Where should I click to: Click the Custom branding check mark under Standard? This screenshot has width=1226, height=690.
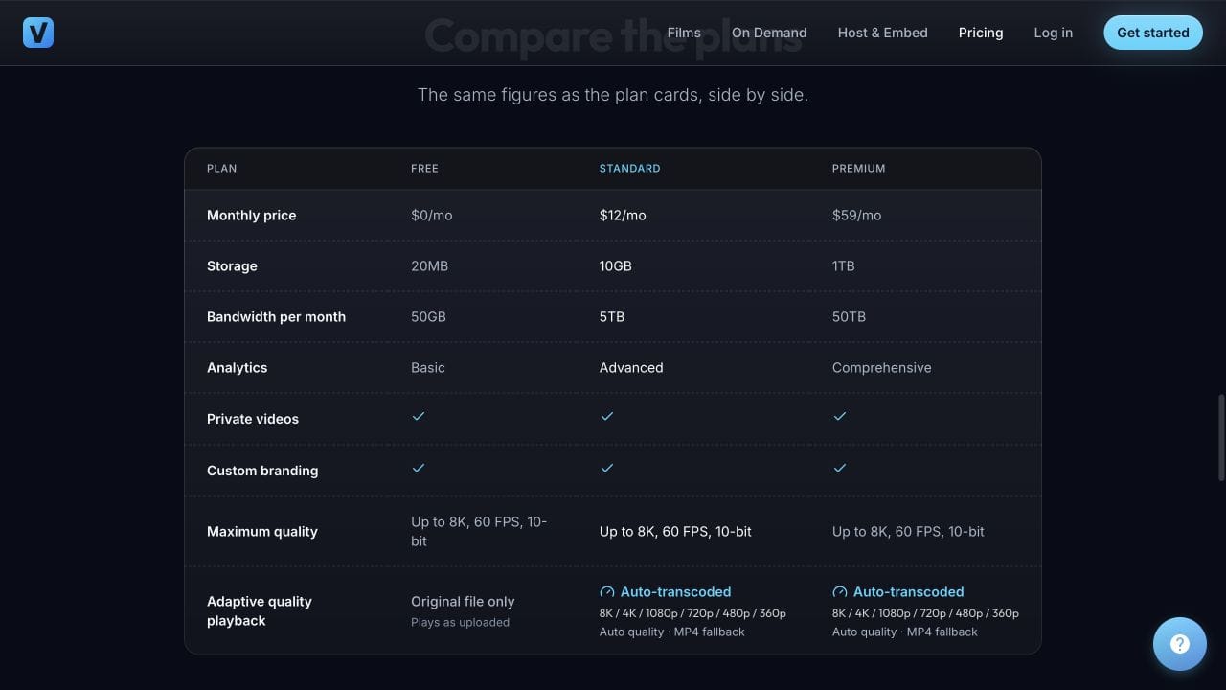pos(606,468)
